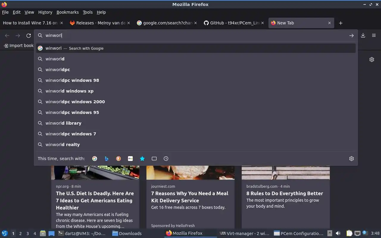Go back with the back arrow
The height and width of the screenshot is (238, 381).
tap(7, 35)
